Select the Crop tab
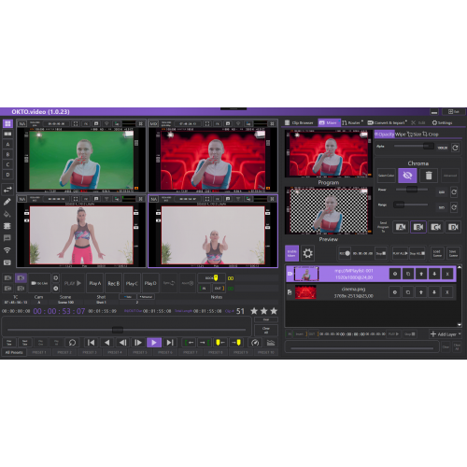 (x=431, y=134)
